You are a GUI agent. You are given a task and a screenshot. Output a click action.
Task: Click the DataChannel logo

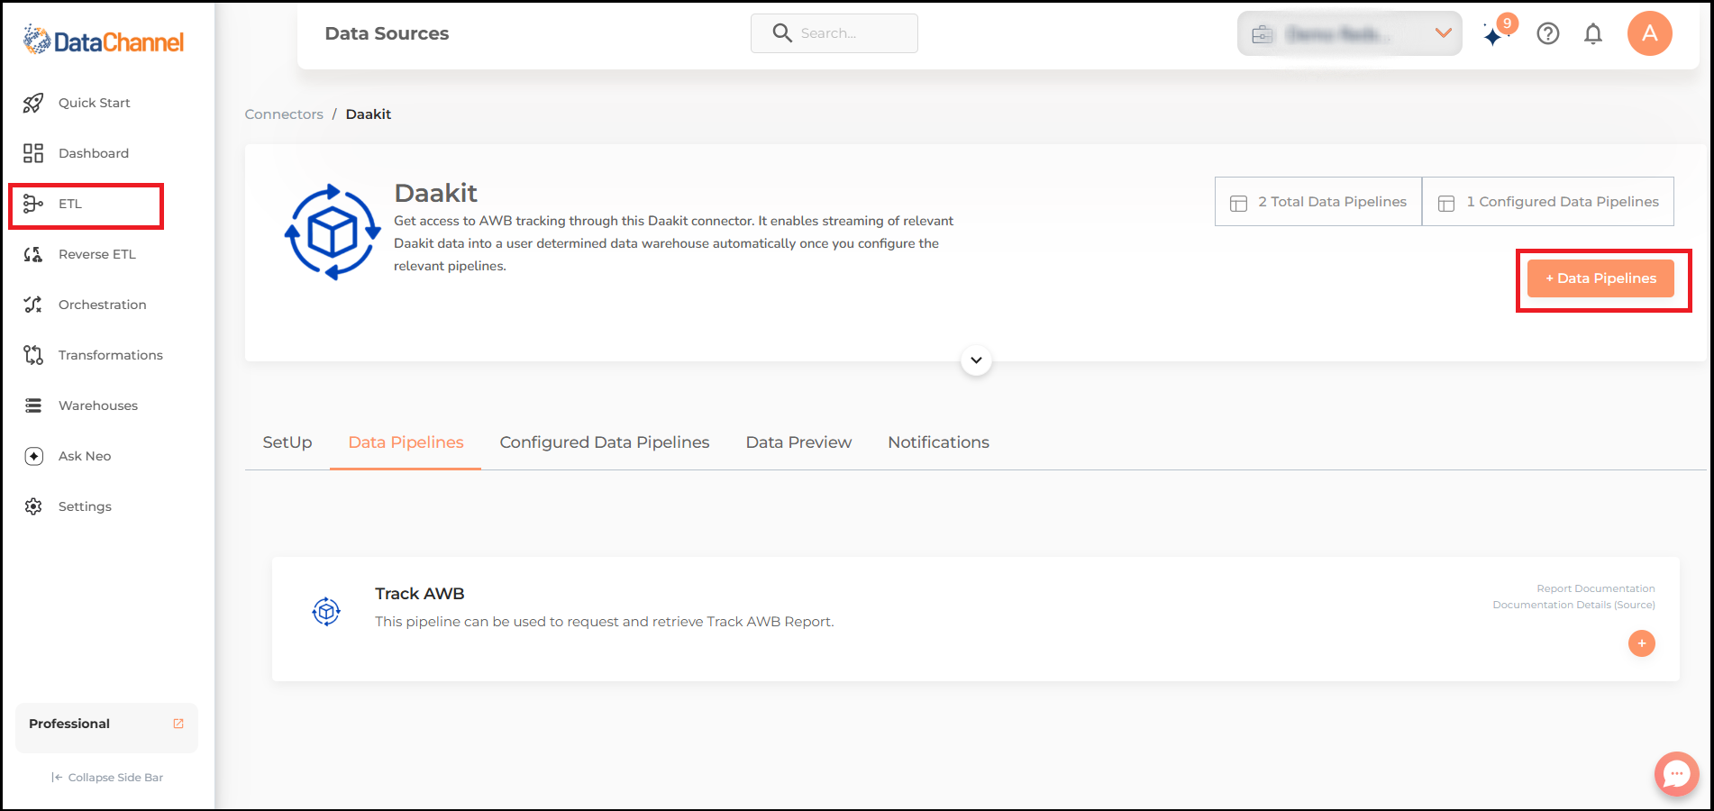[x=104, y=41]
